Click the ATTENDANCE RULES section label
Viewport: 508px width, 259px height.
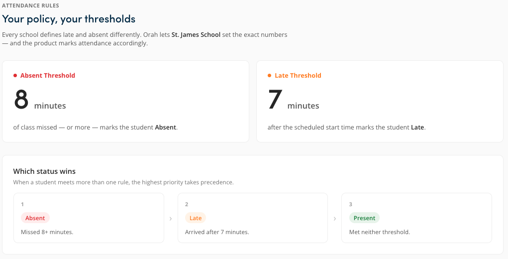click(30, 5)
